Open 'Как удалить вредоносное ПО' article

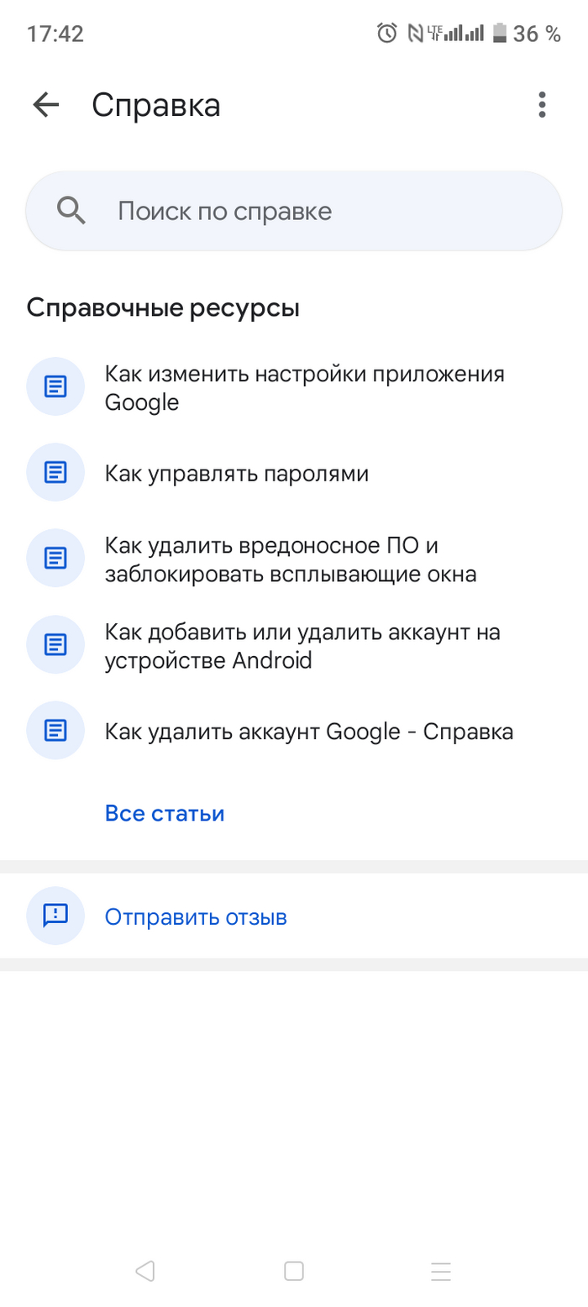tap(290, 559)
